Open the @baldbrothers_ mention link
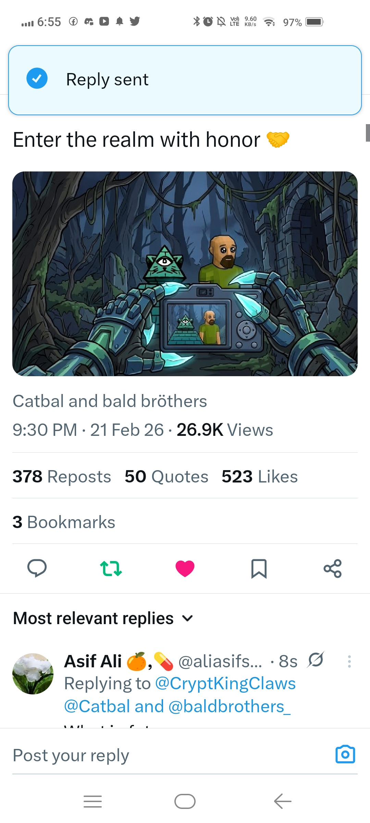 click(230, 706)
